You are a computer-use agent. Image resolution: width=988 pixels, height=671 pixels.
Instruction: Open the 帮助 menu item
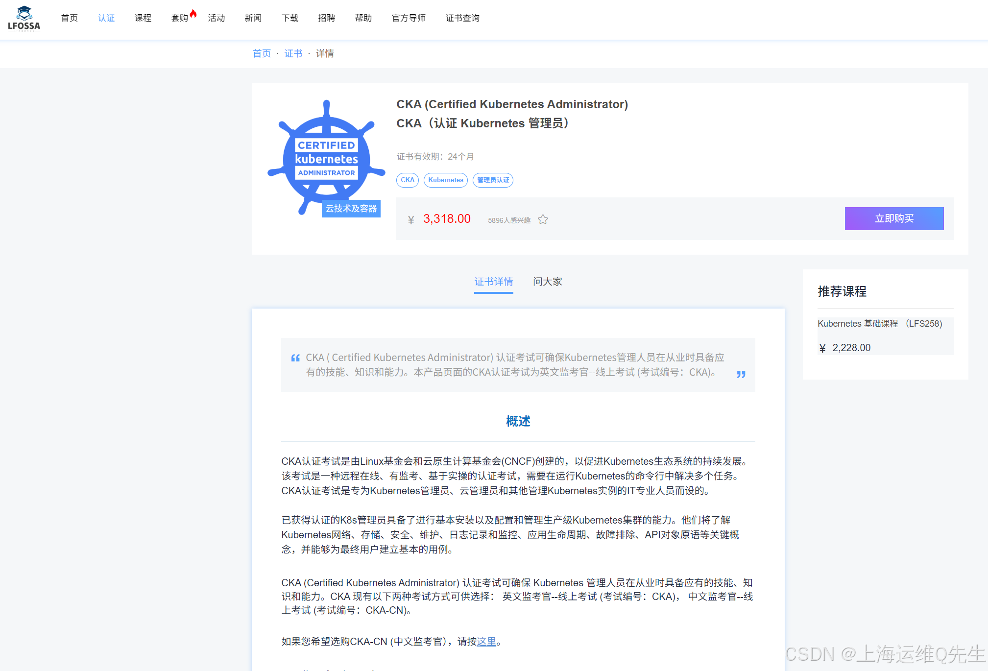click(x=363, y=18)
